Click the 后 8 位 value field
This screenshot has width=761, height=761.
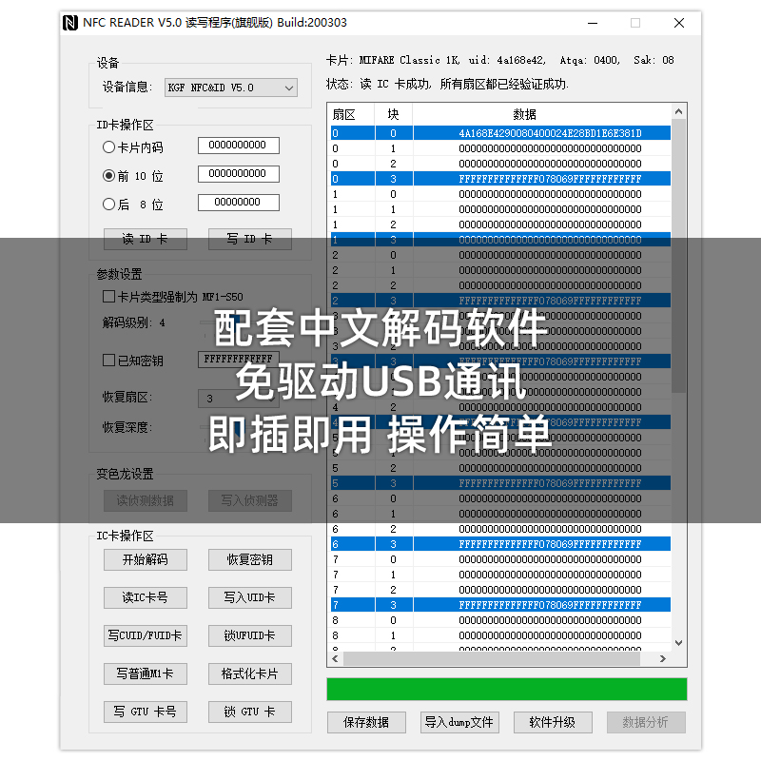[239, 203]
